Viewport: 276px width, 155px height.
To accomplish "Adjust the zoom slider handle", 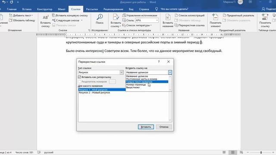I will [x=261, y=152].
